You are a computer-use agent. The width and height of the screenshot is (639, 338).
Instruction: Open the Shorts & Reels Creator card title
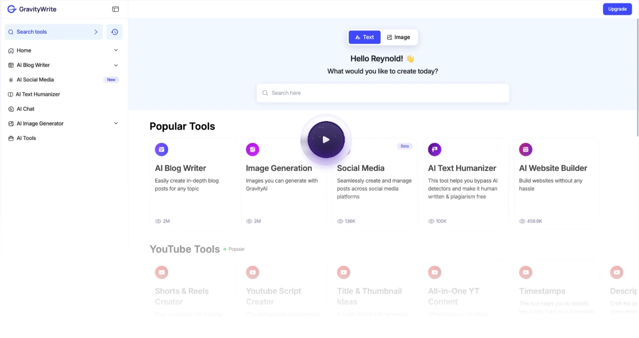(x=182, y=297)
